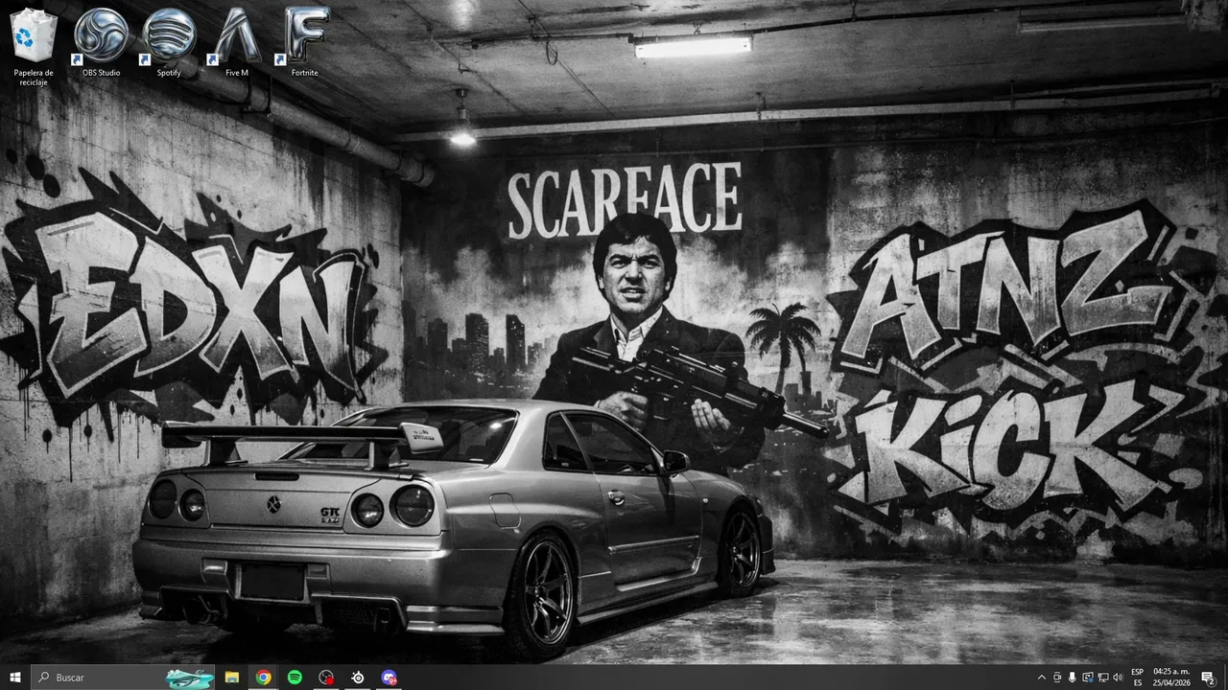Select the Spotify desktop shortcut
This screenshot has height=690, width=1228.
(x=169, y=42)
